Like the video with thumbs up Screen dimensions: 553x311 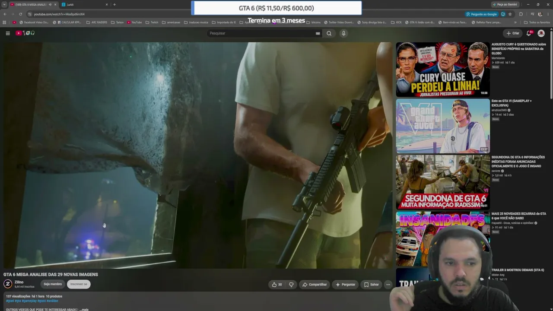click(276, 284)
